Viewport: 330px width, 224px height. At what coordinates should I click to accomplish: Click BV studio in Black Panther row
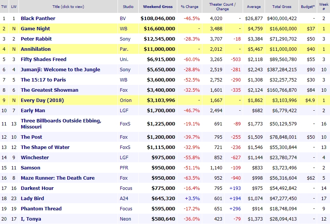[123, 18]
